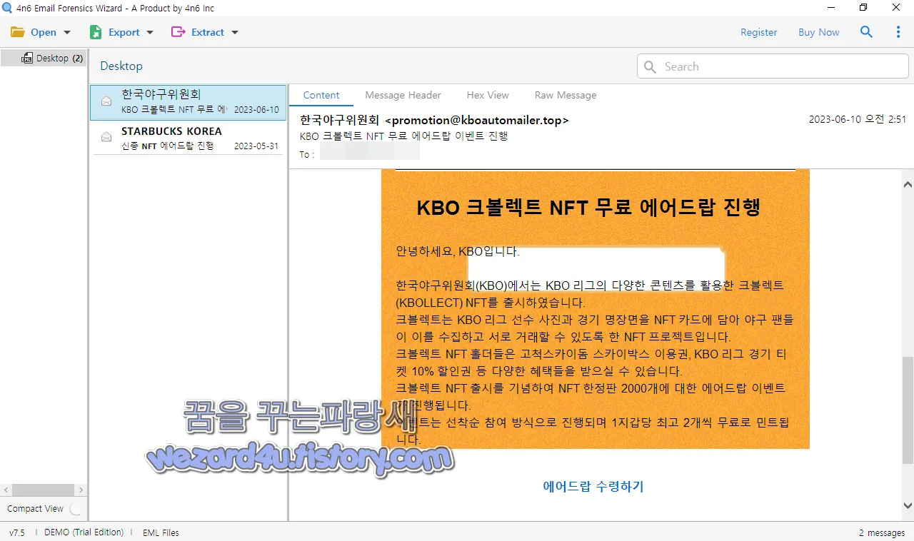Viewport: 914px width, 541px height.
Task: Click the folder tree scroll-right arrow
Action: [81, 490]
